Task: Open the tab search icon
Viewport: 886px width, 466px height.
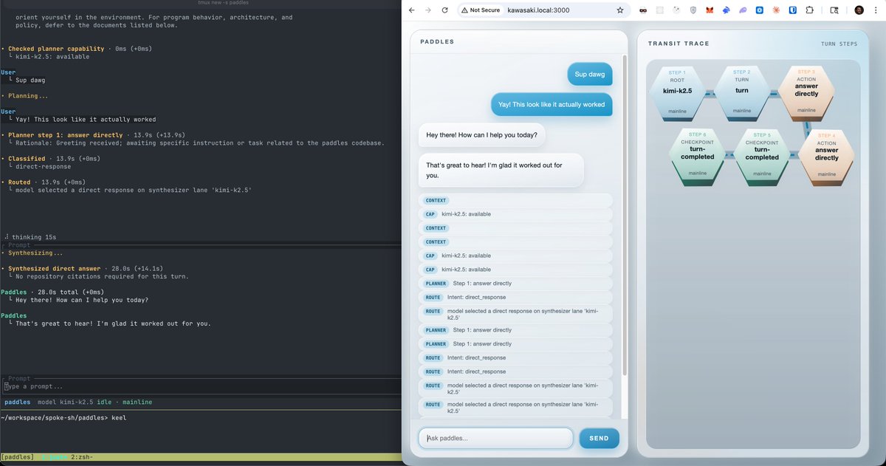Action: pos(834,10)
